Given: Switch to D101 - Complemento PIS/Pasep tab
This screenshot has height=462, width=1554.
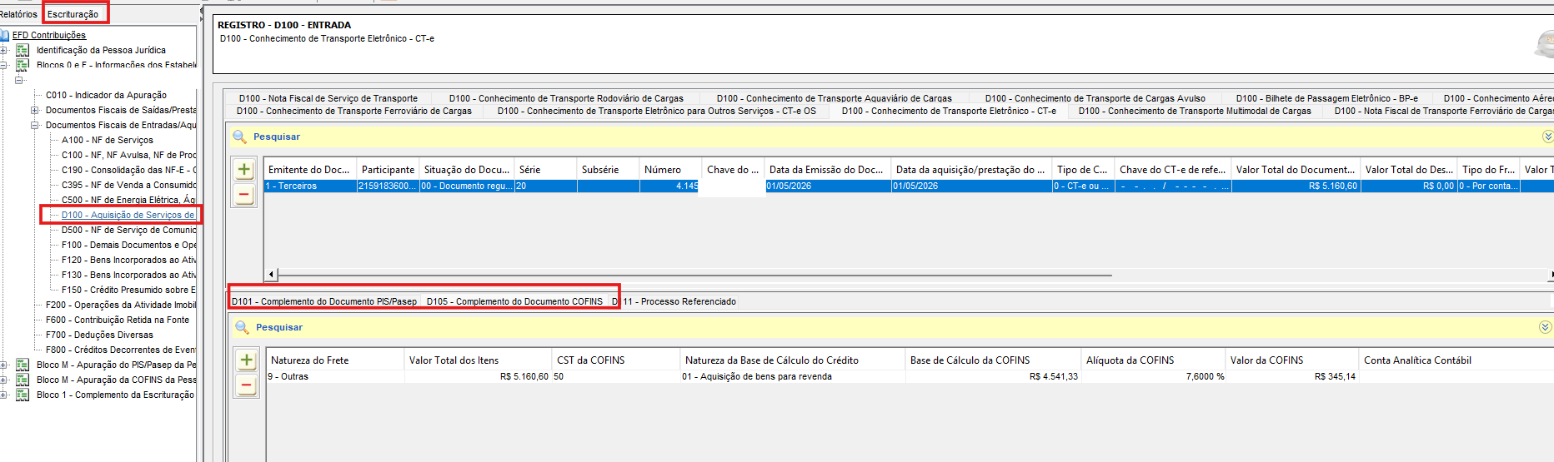Looking at the screenshot, I should (324, 301).
